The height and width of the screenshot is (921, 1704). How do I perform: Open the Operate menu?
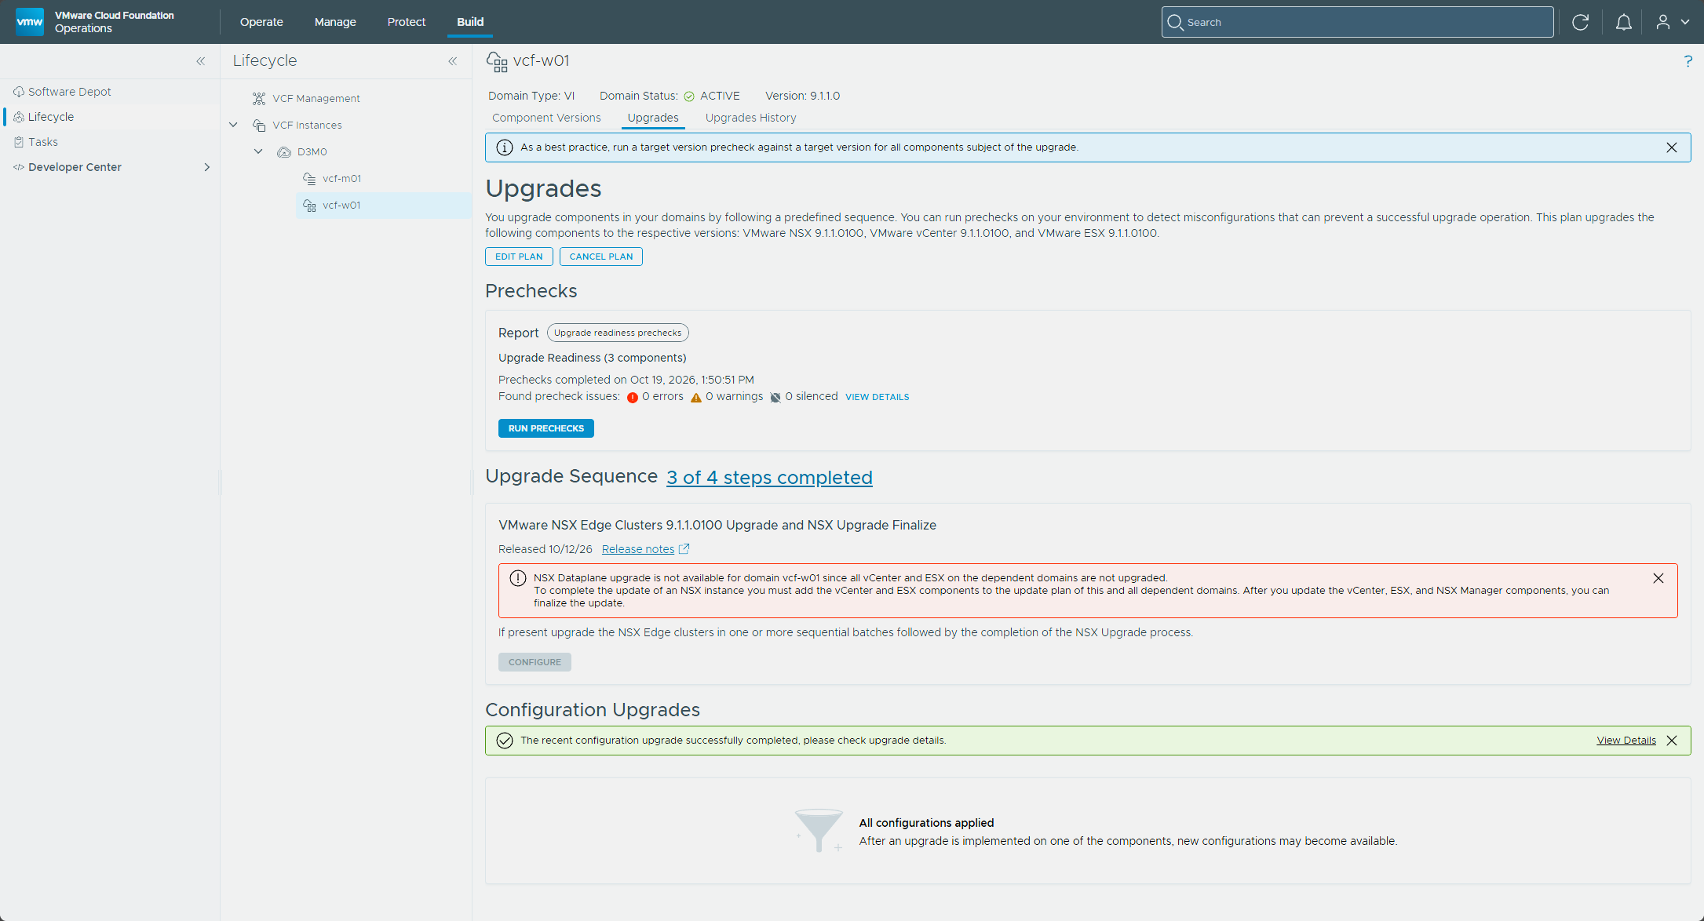point(261,22)
